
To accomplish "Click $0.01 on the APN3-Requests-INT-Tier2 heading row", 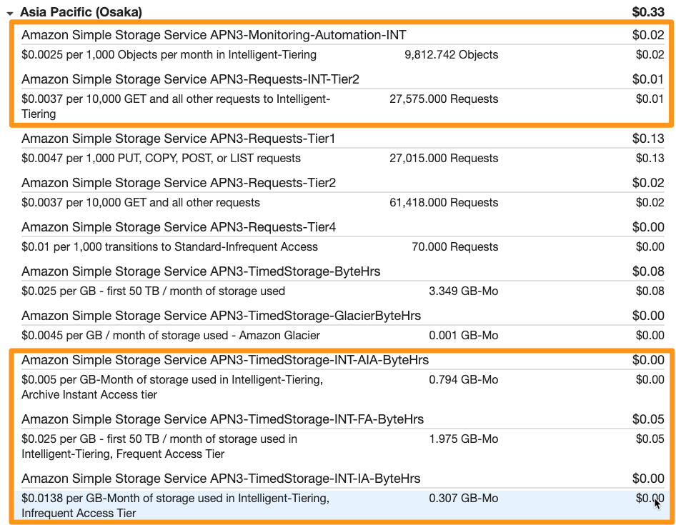I will point(648,79).
